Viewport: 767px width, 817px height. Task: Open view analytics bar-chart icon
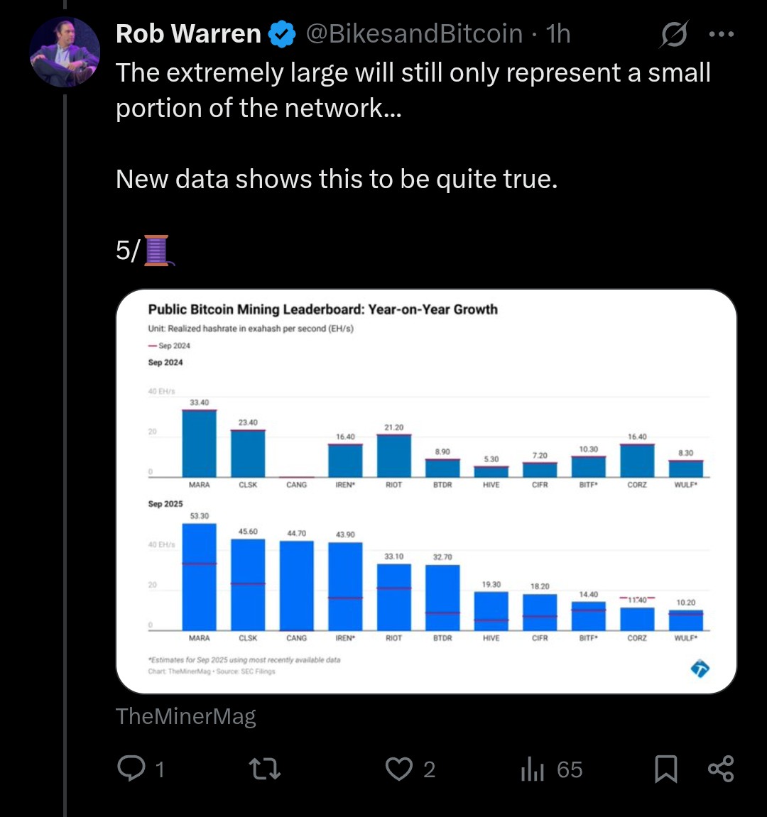point(533,769)
